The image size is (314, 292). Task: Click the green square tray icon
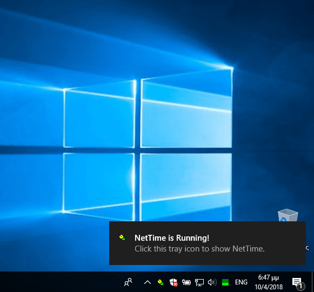pyautogui.click(x=225, y=282)
